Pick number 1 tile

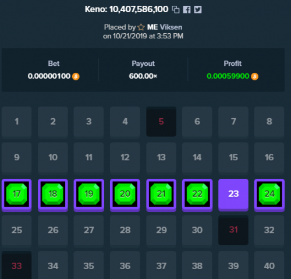(17, 122)
